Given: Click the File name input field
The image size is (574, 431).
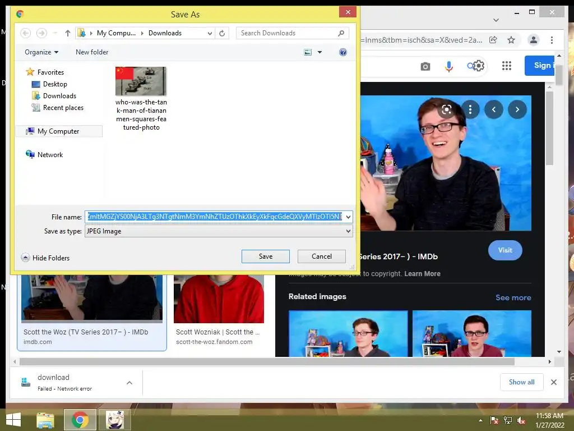Looking at the screenshot, I should [214, 217].
